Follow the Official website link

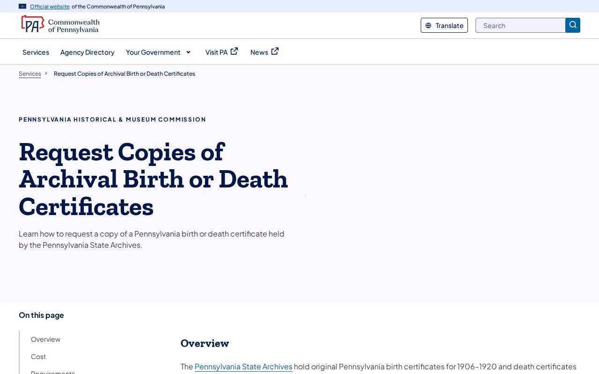tap(50, 7)
